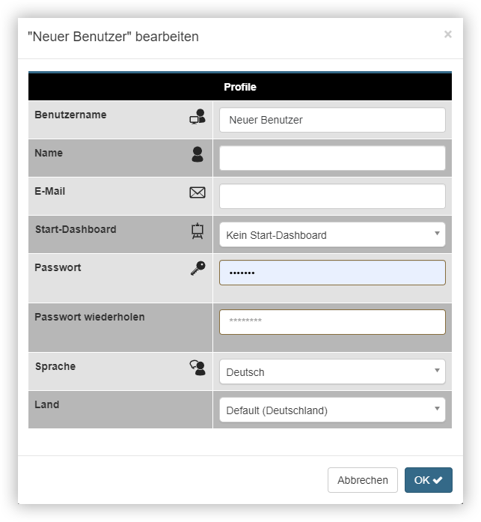
Task: Click the person icon beside Name
Action: coord(197,154)
